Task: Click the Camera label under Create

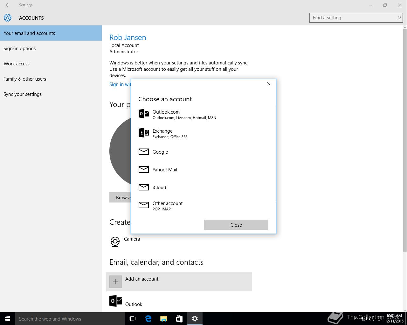Action: click(132, 239)
